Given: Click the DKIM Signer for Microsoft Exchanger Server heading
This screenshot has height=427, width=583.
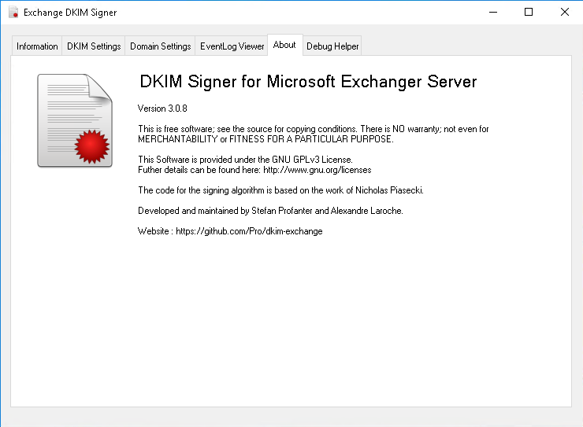Looking at the screenshot, I should click(x=308, y=82).
